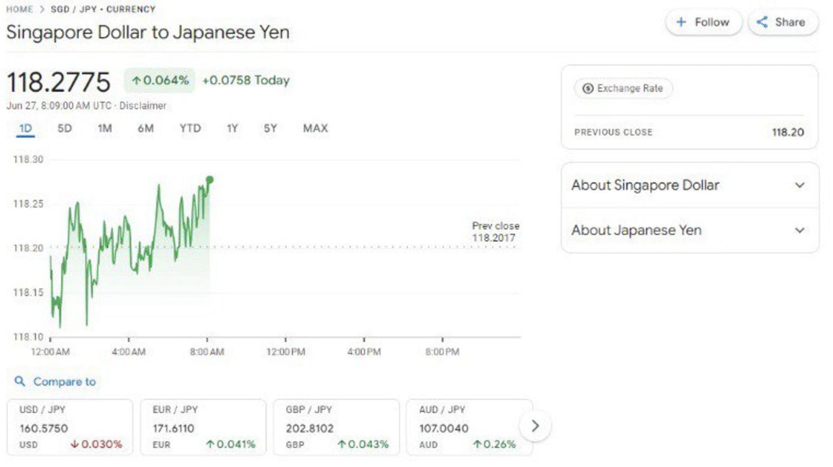The width and height of the screenshot is (833, 467).
Task: Click the right arrow to see more currency pairs
Action: click(534, 426)
